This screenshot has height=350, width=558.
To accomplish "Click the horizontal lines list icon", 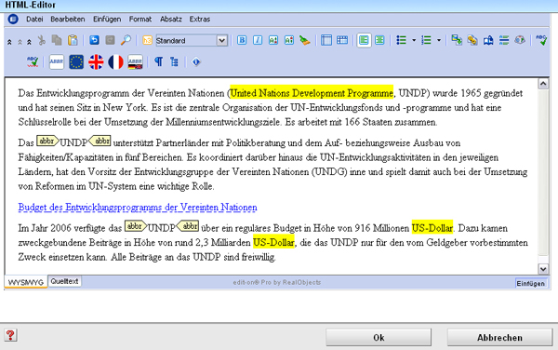I will (504, 40).
